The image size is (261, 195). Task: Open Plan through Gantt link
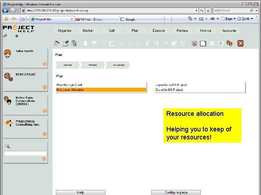69,85
